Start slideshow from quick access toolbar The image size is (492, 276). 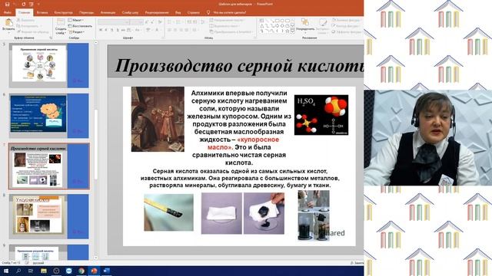pos(32,5)
